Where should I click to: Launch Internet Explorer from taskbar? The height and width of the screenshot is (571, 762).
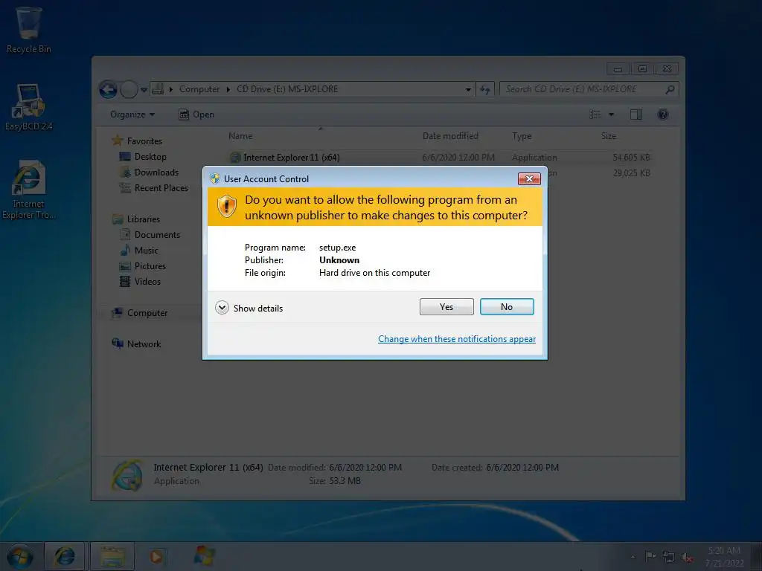pos(65,556)
